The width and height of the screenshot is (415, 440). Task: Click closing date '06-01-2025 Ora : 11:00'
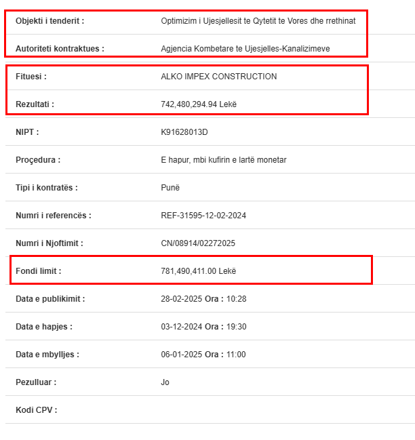click(203, 355)
